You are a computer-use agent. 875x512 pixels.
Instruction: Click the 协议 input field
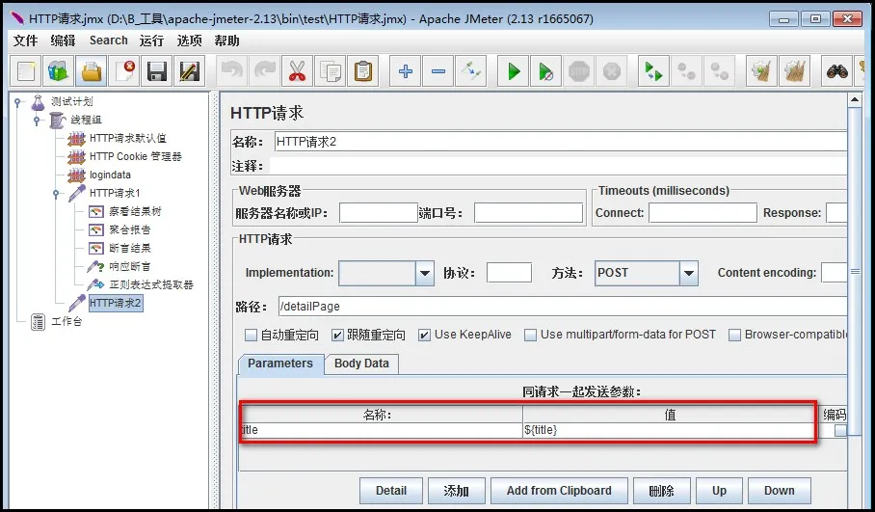coord(509,273)
